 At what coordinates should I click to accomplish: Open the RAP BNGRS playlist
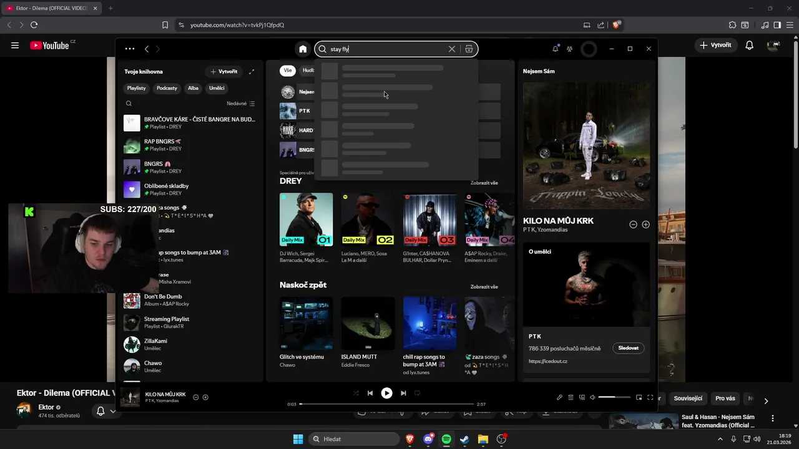pyautogui.click(x=190, y=145)
